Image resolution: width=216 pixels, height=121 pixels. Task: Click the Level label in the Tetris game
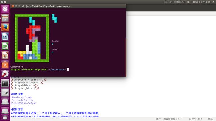click(x=55, y=50)
